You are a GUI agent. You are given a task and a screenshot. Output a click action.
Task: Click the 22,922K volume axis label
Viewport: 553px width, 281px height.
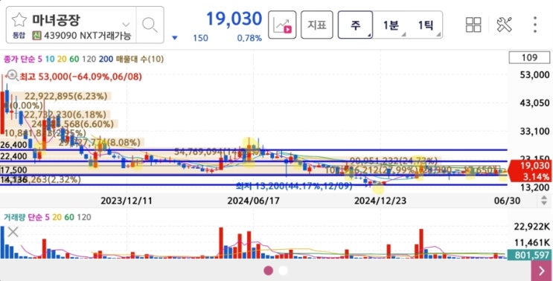tap(532, 227)
